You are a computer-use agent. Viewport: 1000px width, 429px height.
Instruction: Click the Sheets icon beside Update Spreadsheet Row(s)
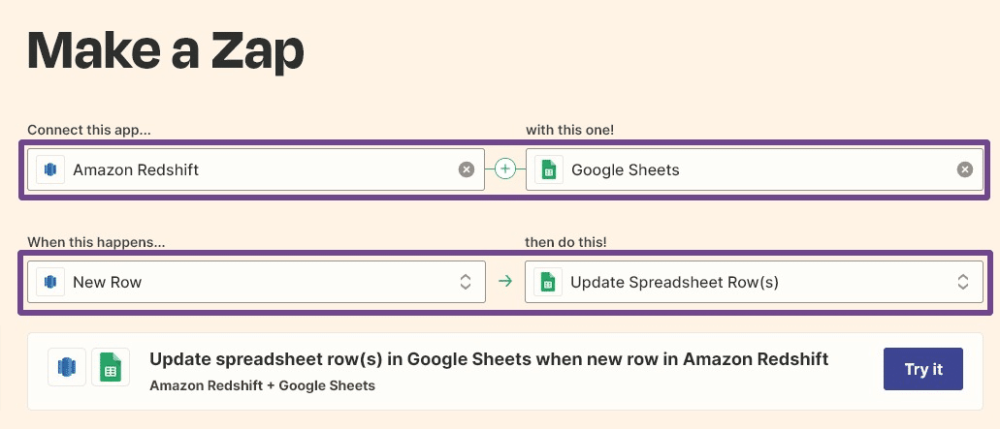[x=548, y=282]
